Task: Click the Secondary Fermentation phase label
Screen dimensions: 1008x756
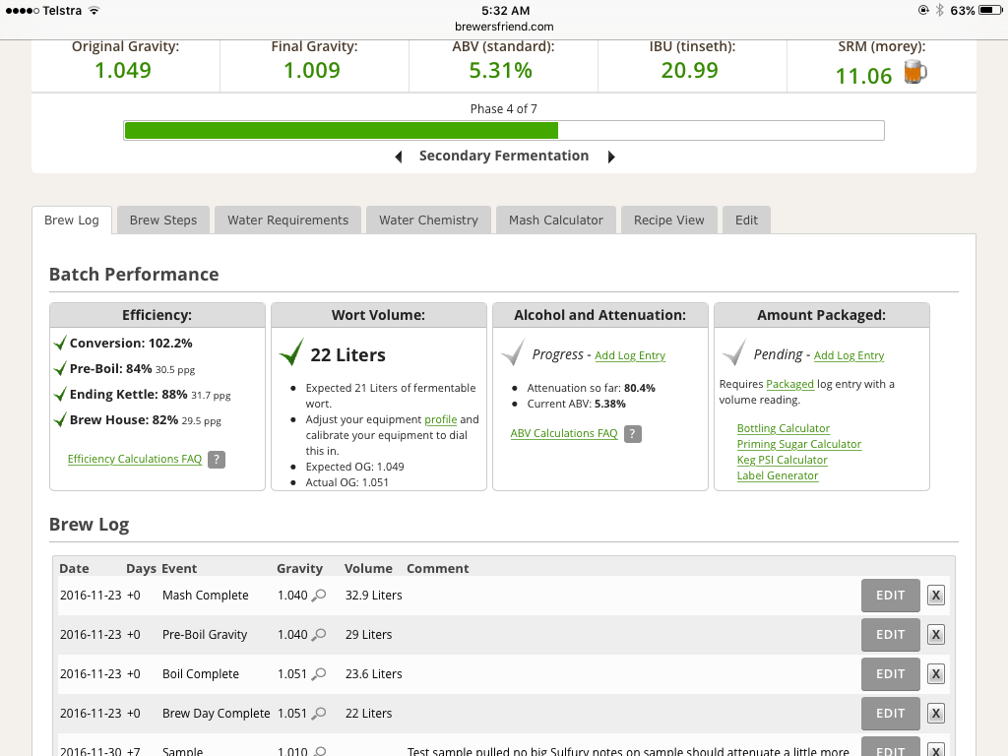Action: click(x=504, y=157)
